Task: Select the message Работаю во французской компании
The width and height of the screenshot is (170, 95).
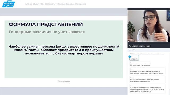Action: click(x=147, y=71)
